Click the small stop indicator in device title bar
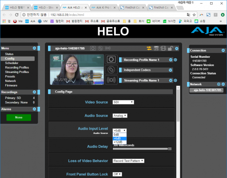The height and width of the screenshot is (178, 227). pyautogui.click(x=100, y=49)
